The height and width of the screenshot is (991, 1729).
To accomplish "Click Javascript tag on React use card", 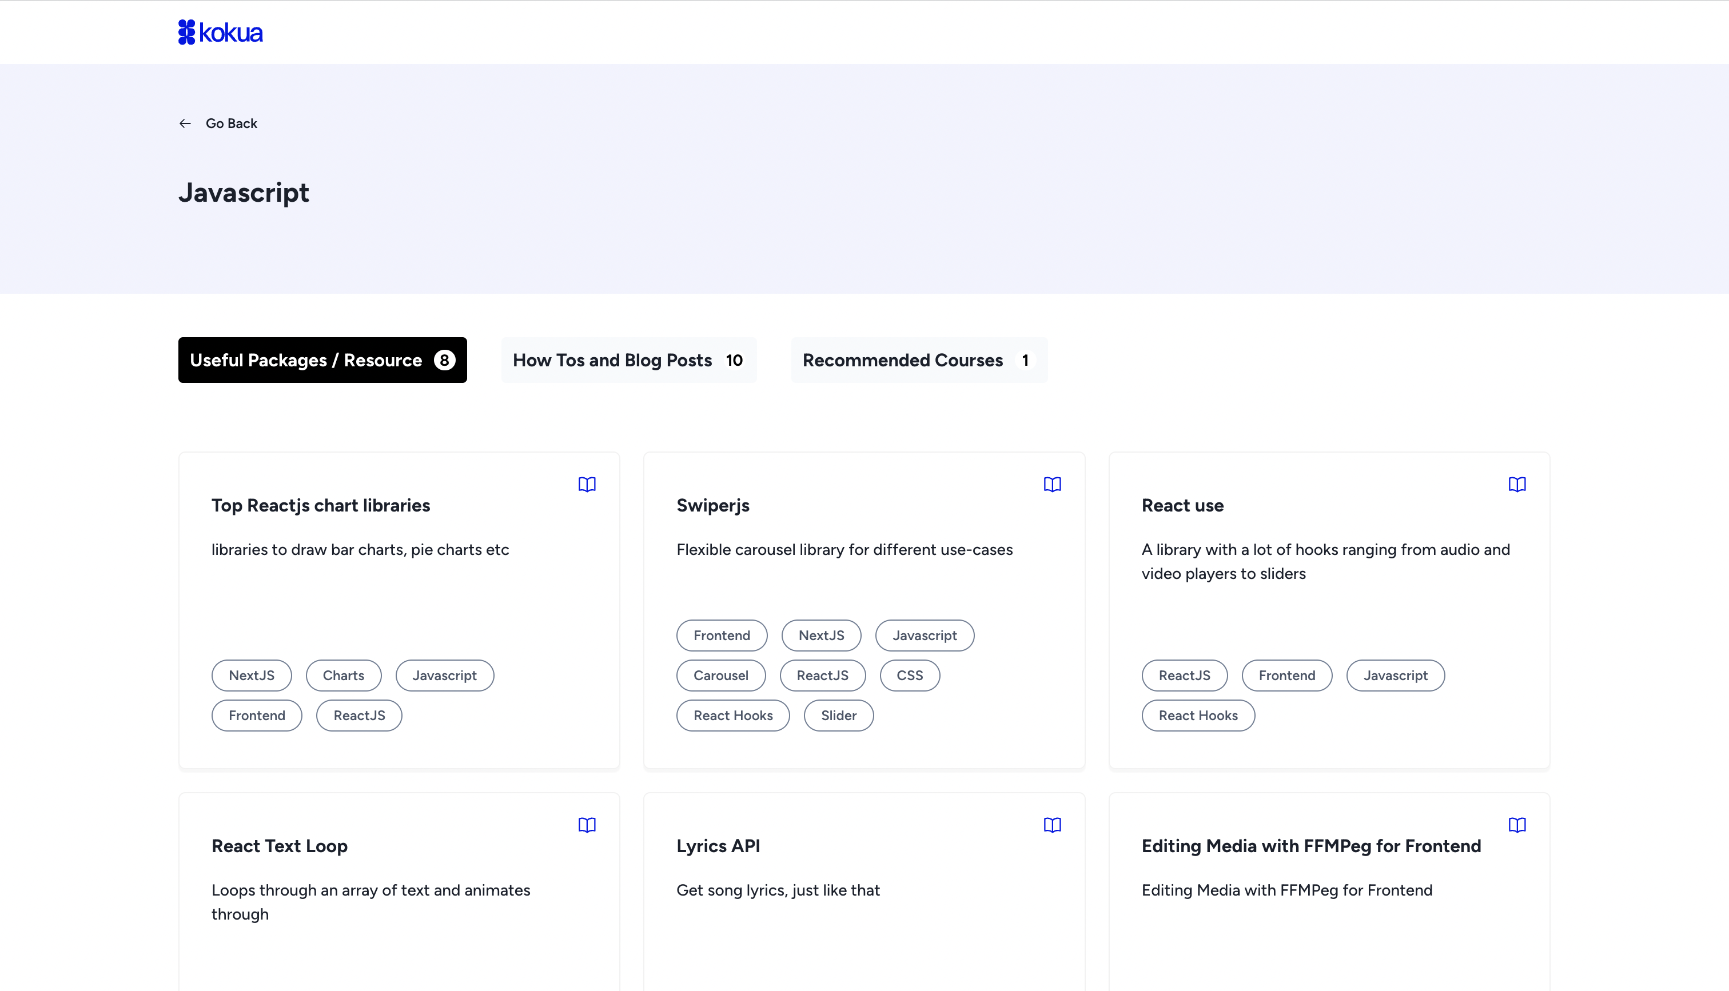I will pos(1396,675).
